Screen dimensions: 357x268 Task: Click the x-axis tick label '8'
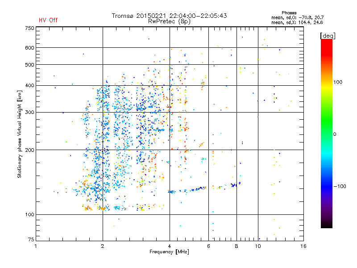pyautogui.click(x=237, y=246)
